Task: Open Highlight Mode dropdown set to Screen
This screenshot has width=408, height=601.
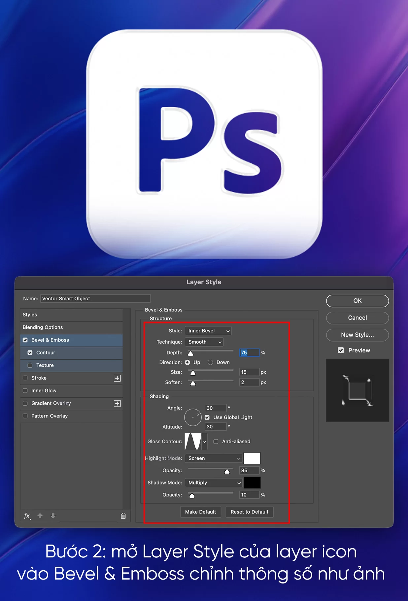Action: [x=214, y=458]
